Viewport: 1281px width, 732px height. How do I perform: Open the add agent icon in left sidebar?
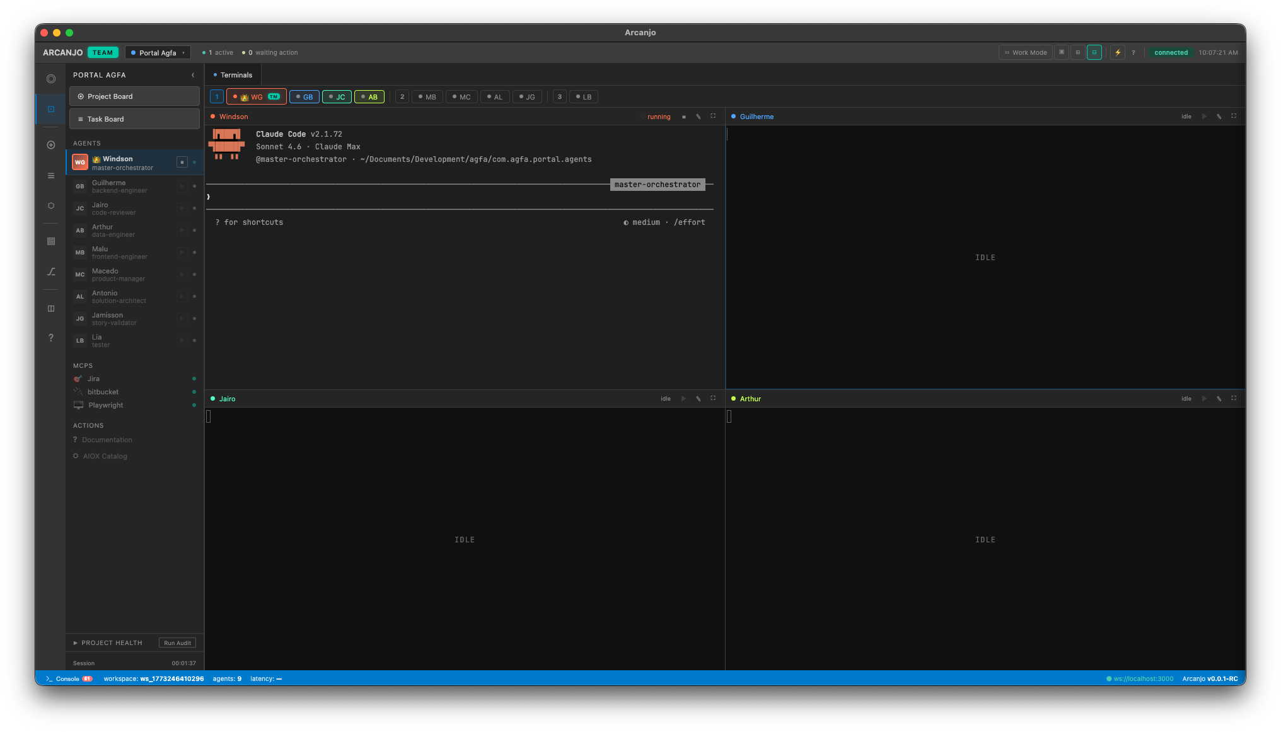(x=50, y=144)
